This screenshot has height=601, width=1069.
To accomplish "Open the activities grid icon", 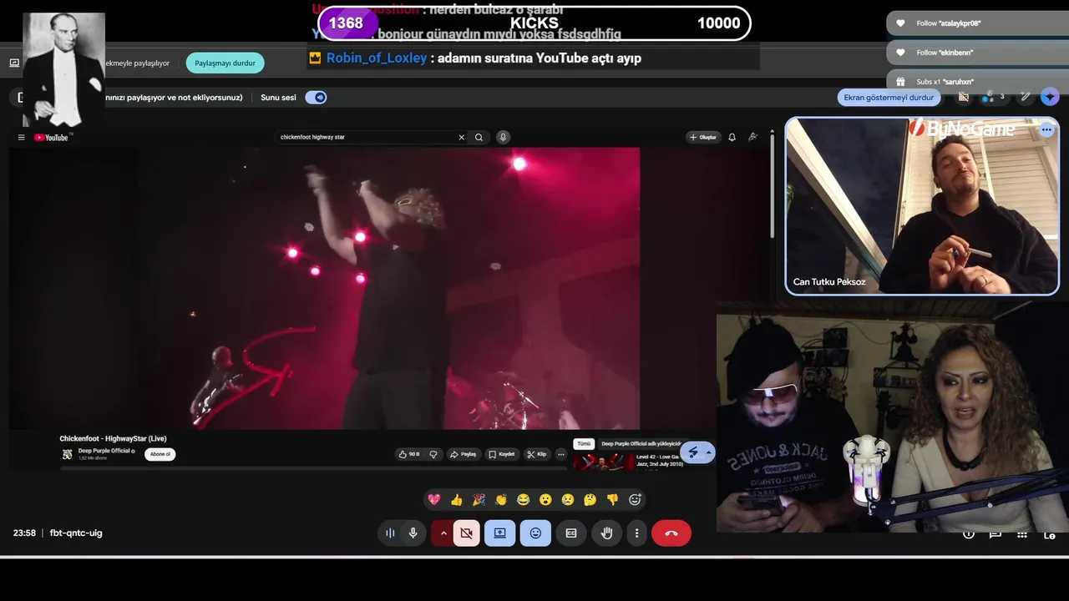I will pos(1022,534).
